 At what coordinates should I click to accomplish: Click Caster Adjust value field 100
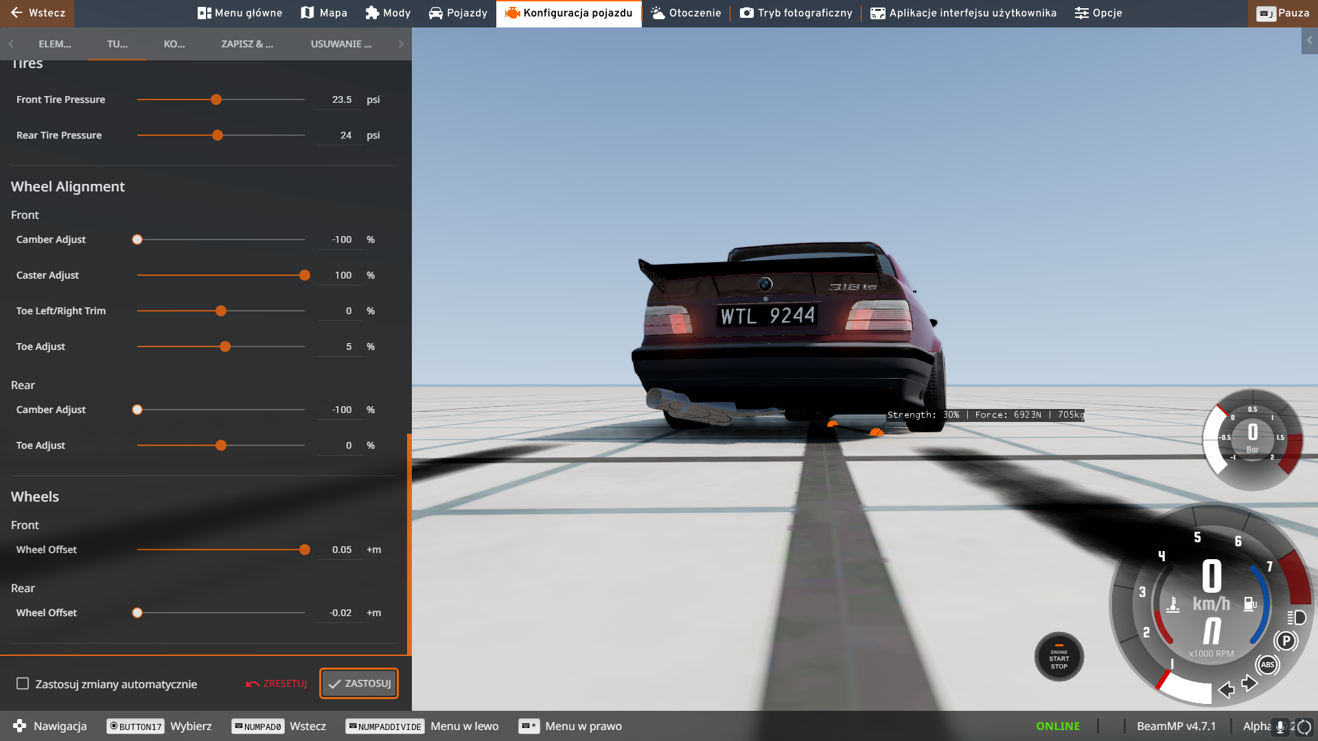[x=340, y=275]
